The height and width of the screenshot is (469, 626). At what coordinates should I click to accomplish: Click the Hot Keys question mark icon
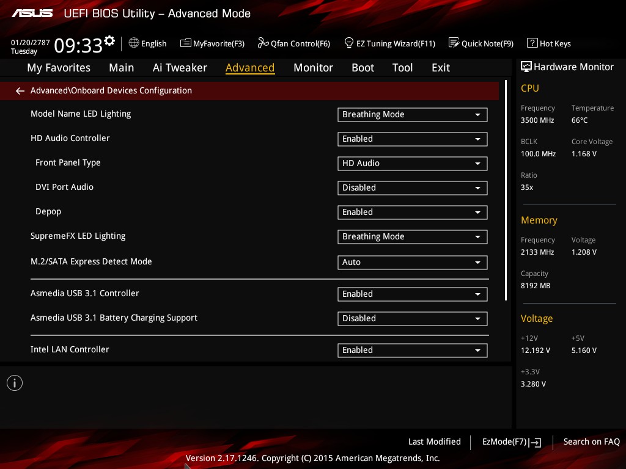(532, 43)
